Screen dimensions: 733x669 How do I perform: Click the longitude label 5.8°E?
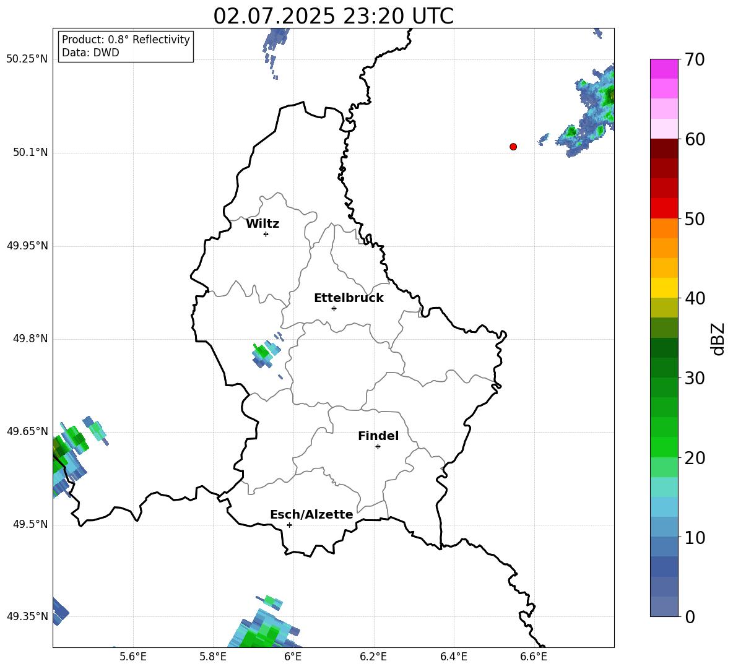(213, 657)
